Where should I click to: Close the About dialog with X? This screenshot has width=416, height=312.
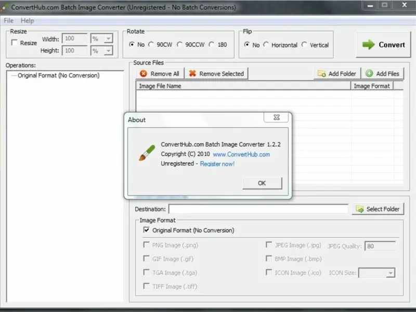[276, 118]
